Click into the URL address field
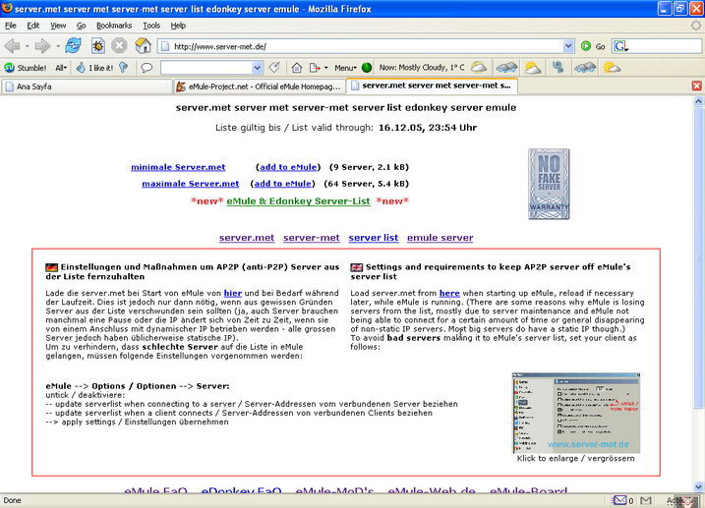Screen dimensions: 705x508 click(367, 46)
